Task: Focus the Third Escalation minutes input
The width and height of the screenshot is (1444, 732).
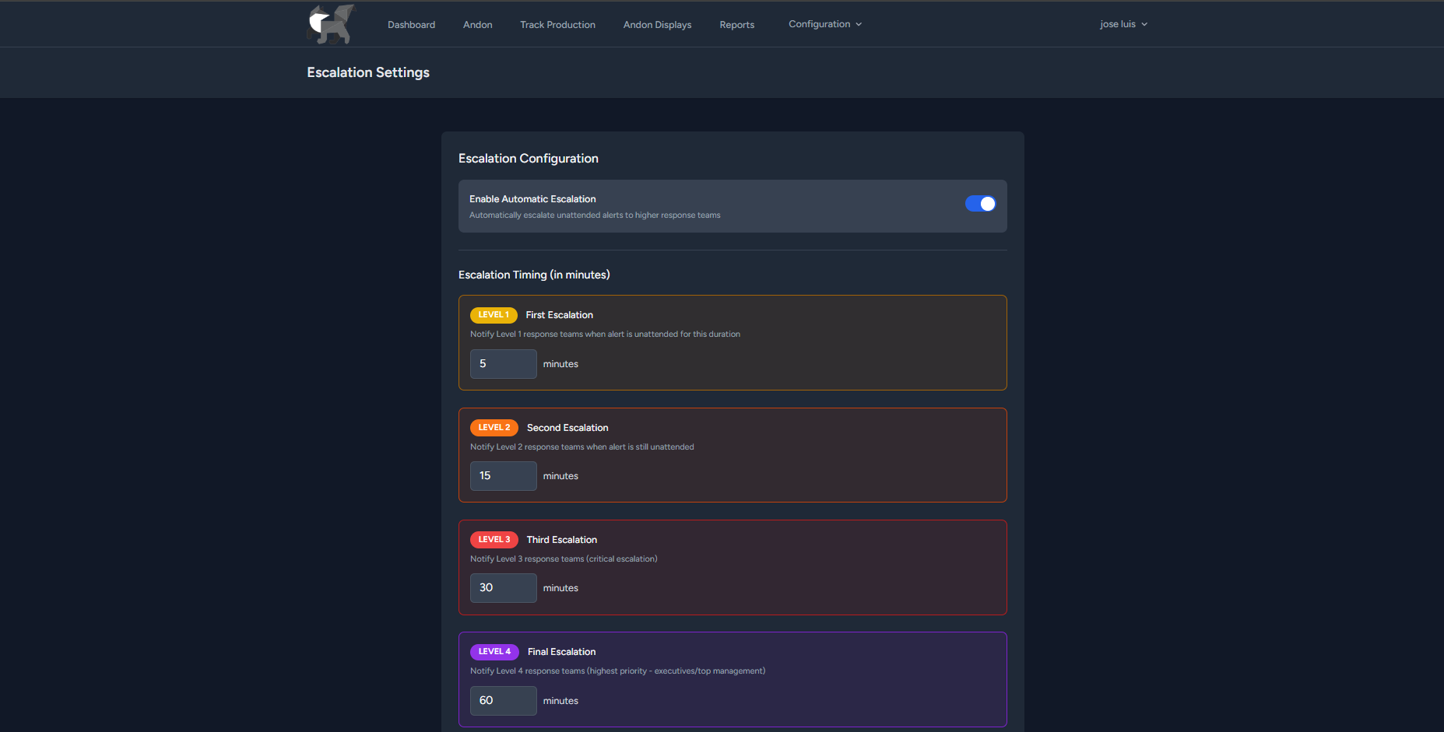Action: coord(503,588)
